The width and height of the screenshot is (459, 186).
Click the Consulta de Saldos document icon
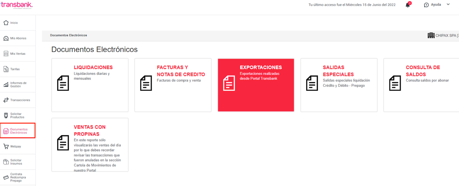click(x=395, y=83)
